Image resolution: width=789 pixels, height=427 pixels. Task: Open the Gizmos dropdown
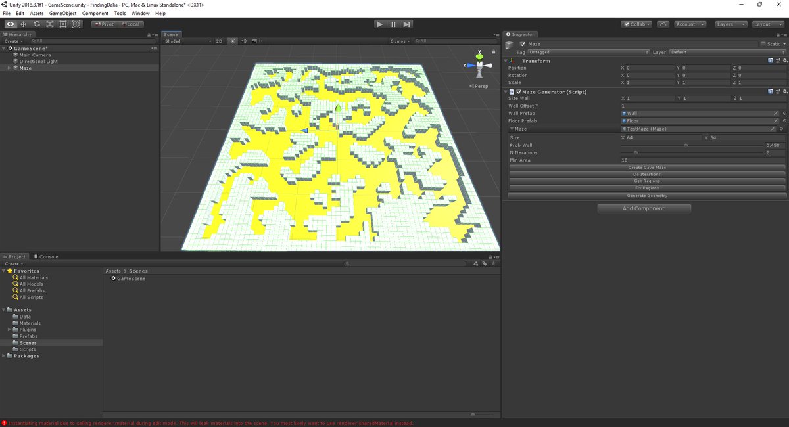point(399,41)
